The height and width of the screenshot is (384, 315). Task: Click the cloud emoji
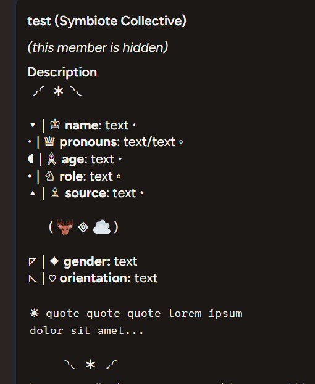(102, 227)
